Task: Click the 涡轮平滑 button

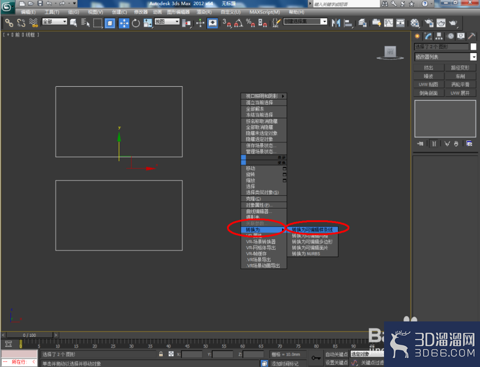Action: tap(460, 84)
